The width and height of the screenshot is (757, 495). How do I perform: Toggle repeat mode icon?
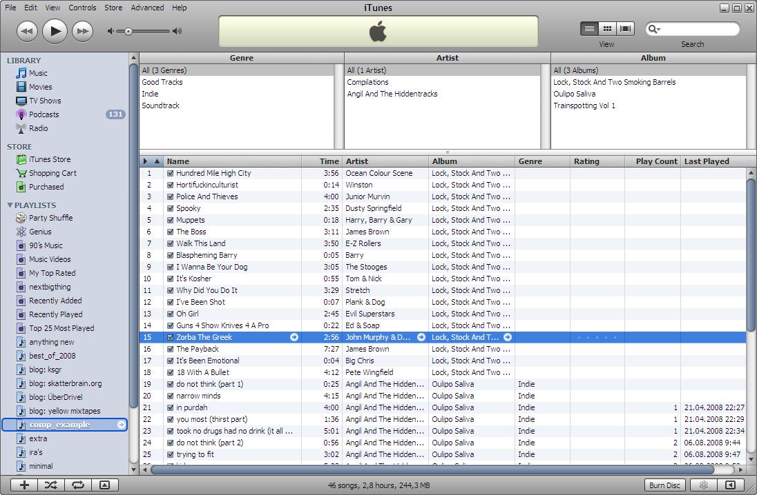78,485
